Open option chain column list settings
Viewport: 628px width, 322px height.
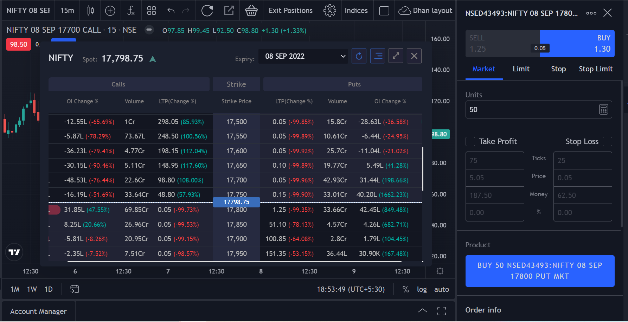coord(378,56)
